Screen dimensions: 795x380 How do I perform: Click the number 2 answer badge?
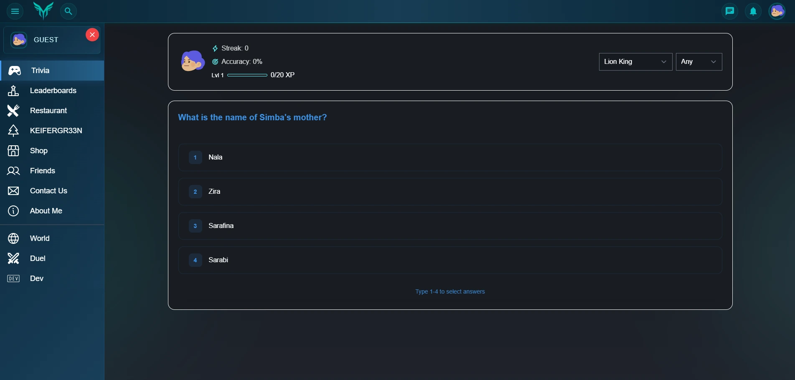click(x=195, y=192)
